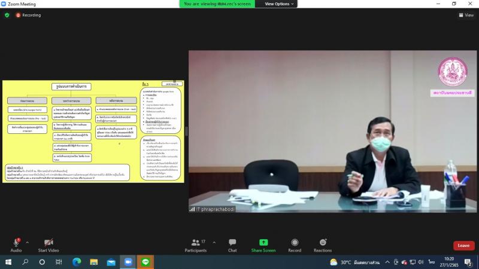Unmute the microphone via the Audio button

point(16,246)
